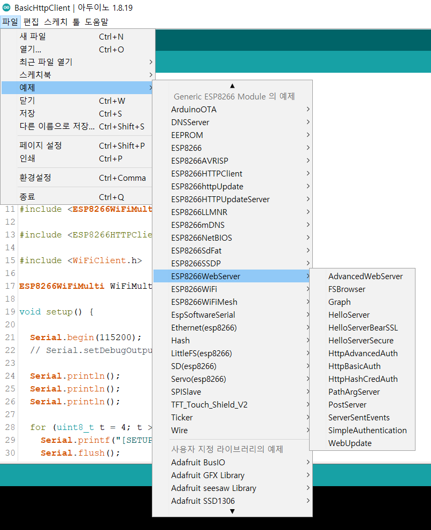Open the ServerSentEvents example
The image size is (431, 530).
pyautogui.click(x=363, y=418)
